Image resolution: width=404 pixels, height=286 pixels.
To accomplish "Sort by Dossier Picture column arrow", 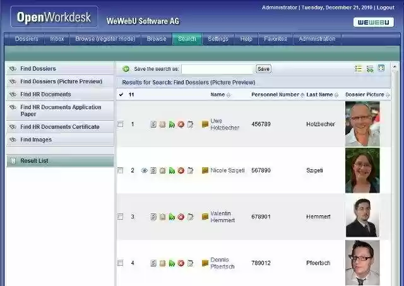I will pyautogui.click(x=388, y=95).
